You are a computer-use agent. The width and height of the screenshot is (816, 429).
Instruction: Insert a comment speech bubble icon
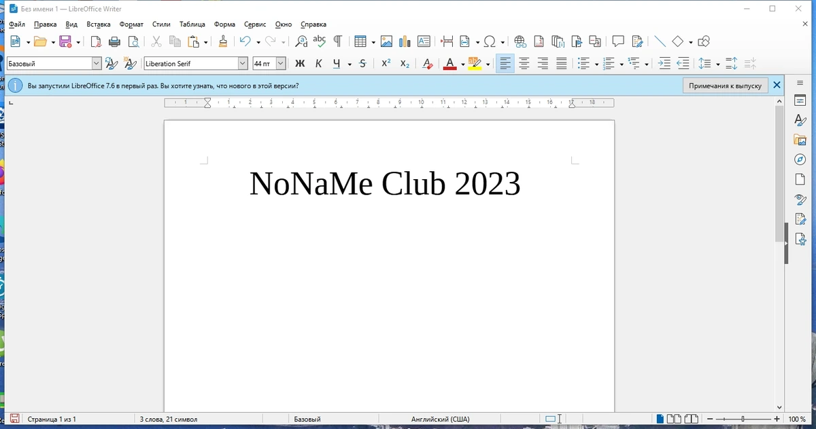click(x=617, y=41)
